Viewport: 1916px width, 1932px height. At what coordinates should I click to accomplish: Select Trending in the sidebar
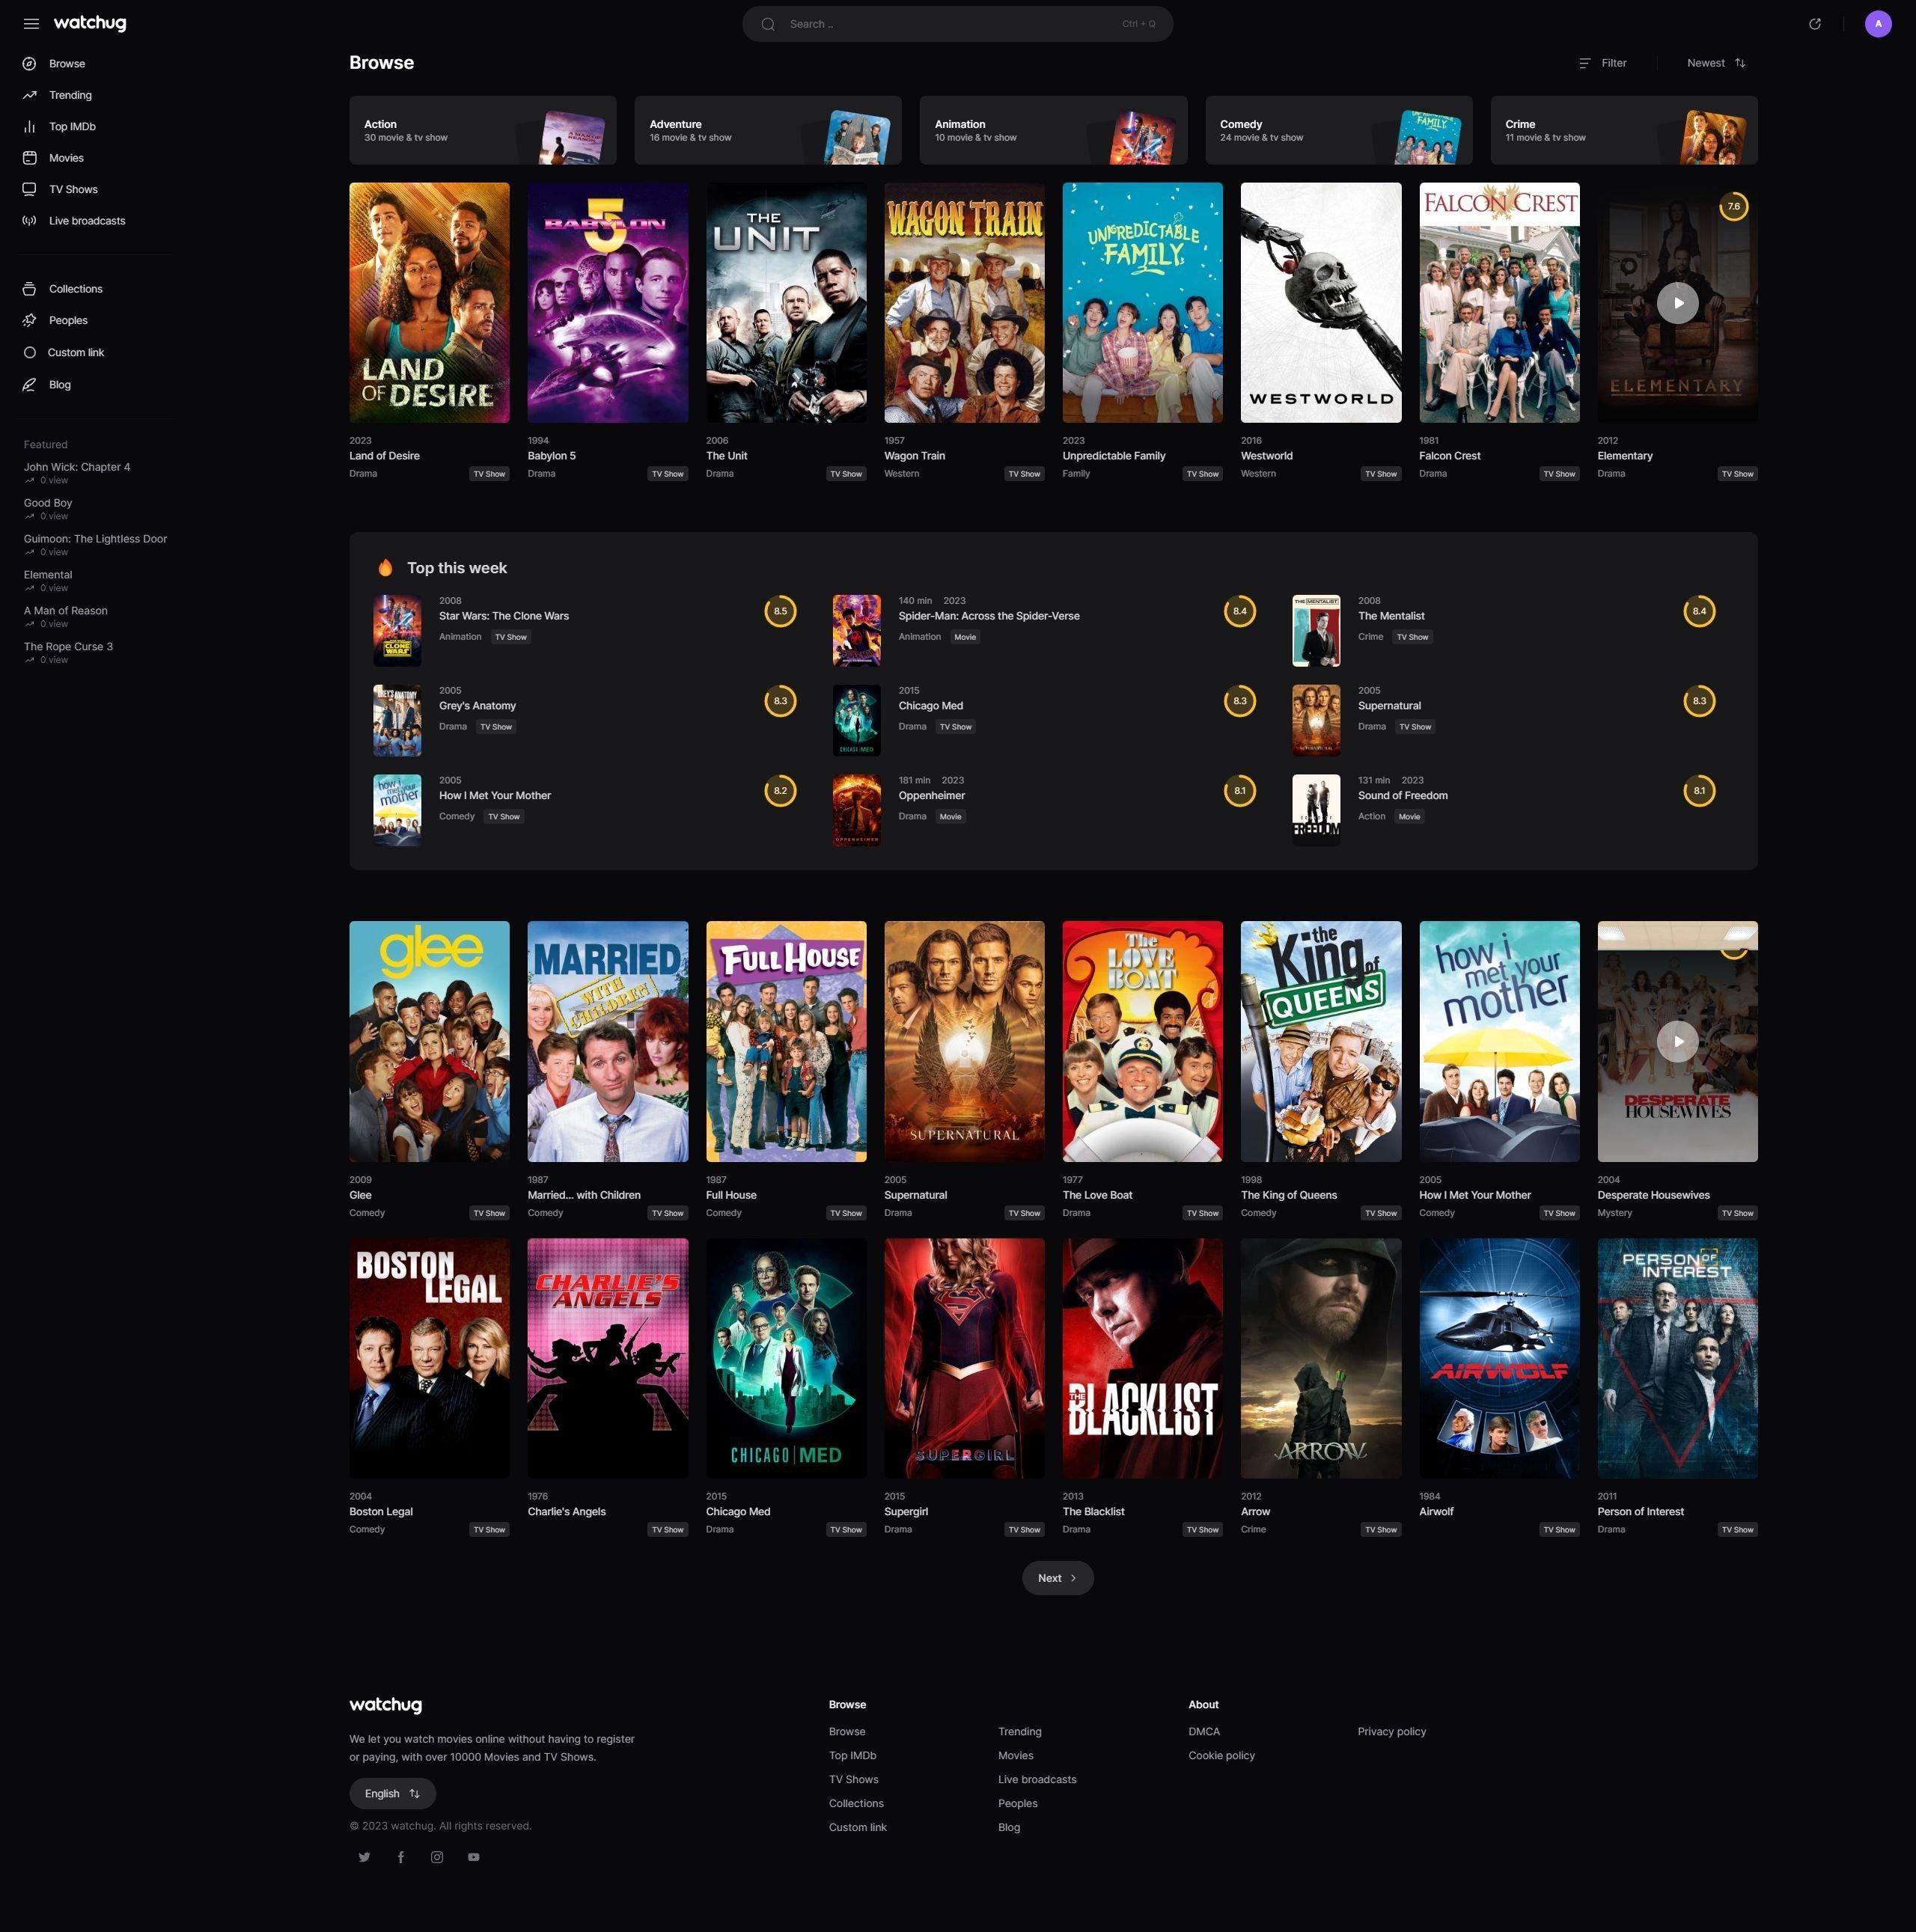point(70,95)
